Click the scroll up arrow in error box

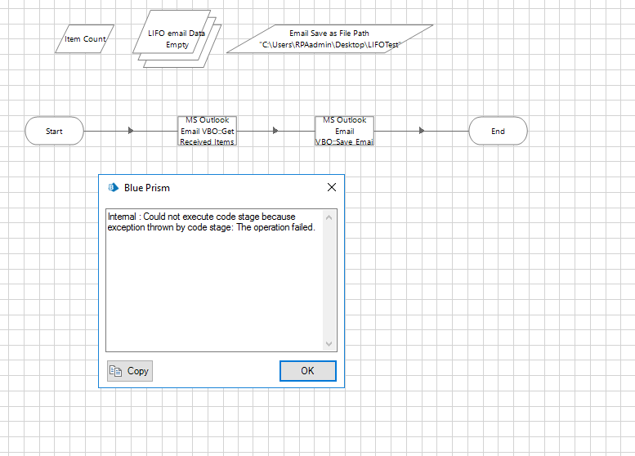(x=329, y=217)
